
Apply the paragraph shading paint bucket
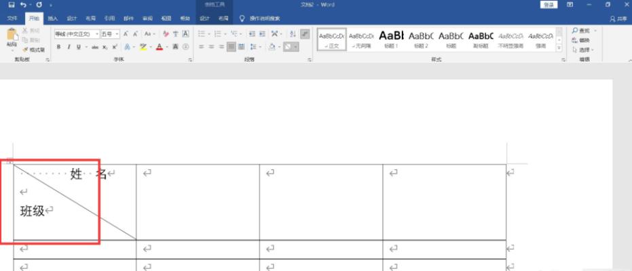coord(272,47)
